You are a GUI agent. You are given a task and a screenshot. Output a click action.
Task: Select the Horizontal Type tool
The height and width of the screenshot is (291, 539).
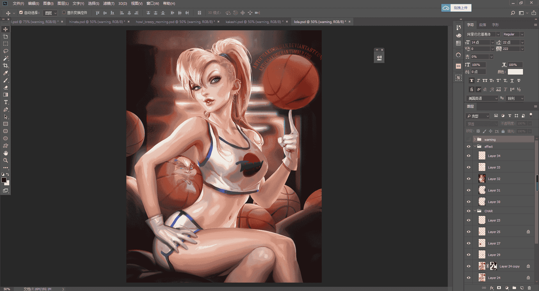coord(6,102)
